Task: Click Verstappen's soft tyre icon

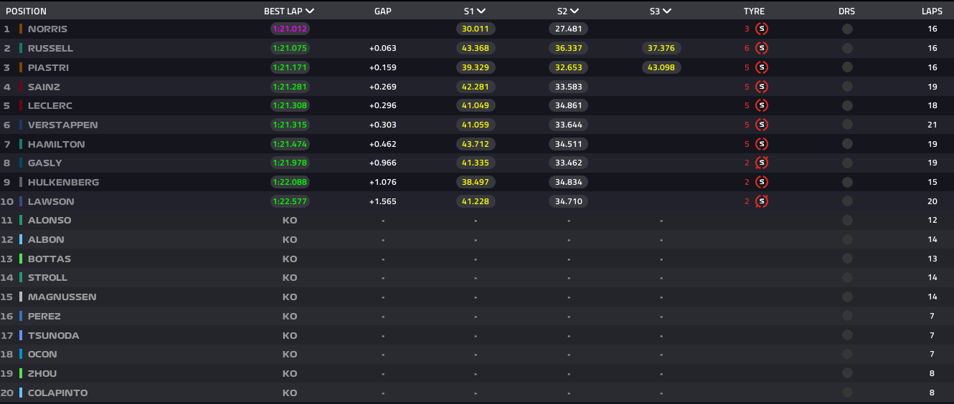Action: click(762, 125)
